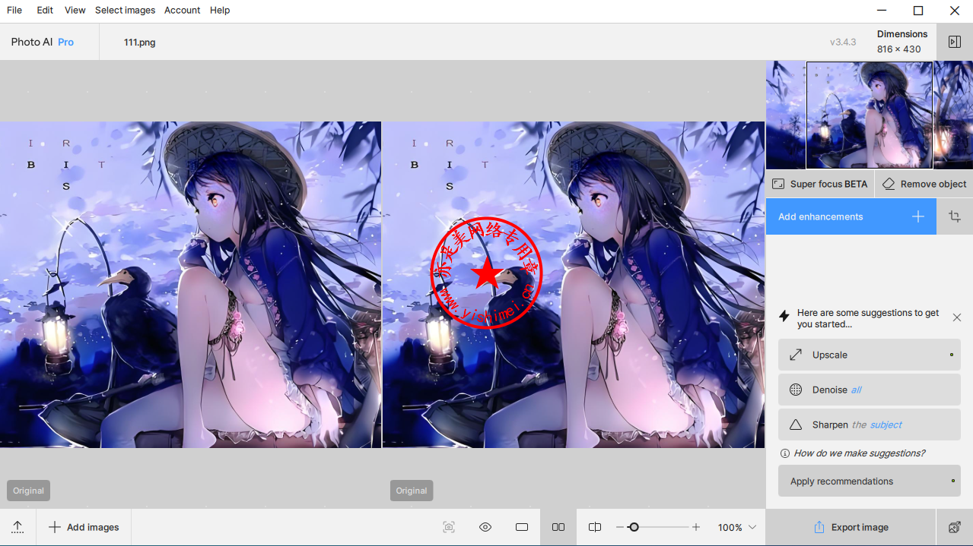This screenshot has width=973, height=546.
Task: Open the crop tool icon
Action: (x=955, y=216)
